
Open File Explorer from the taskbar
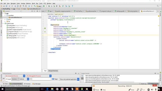[52, 89]
